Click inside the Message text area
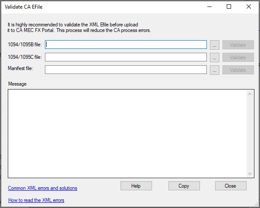Image resolution: width=260 pixels, height=208 pixels. click(x=127, y=133)
